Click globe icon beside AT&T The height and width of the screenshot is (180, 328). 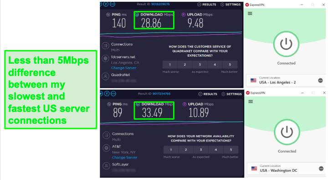[106, 148]
